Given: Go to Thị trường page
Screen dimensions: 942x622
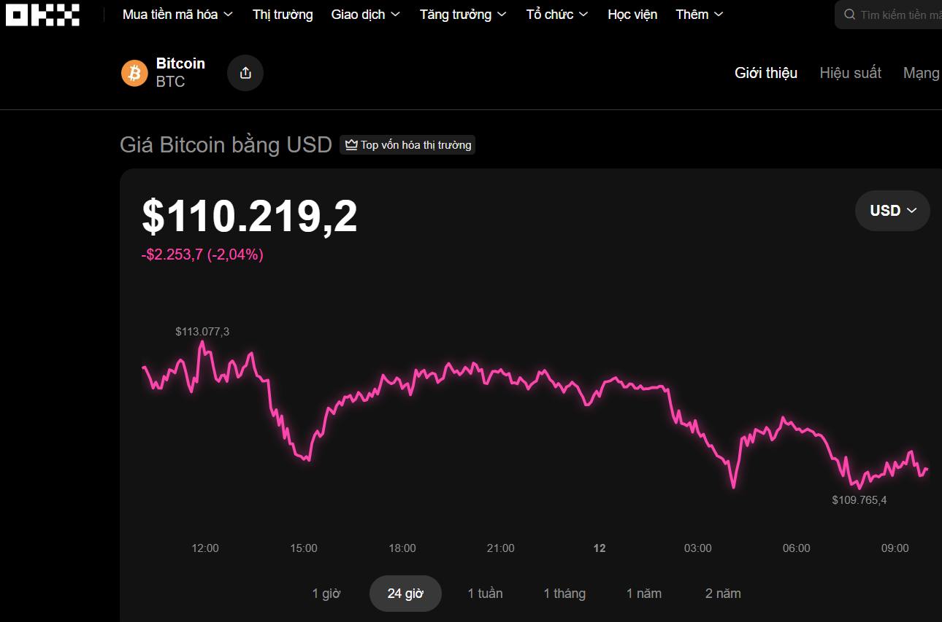Looking at the screenshot, I should coord(283,15).
